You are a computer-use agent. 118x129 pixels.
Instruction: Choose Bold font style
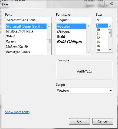(71, 37)
